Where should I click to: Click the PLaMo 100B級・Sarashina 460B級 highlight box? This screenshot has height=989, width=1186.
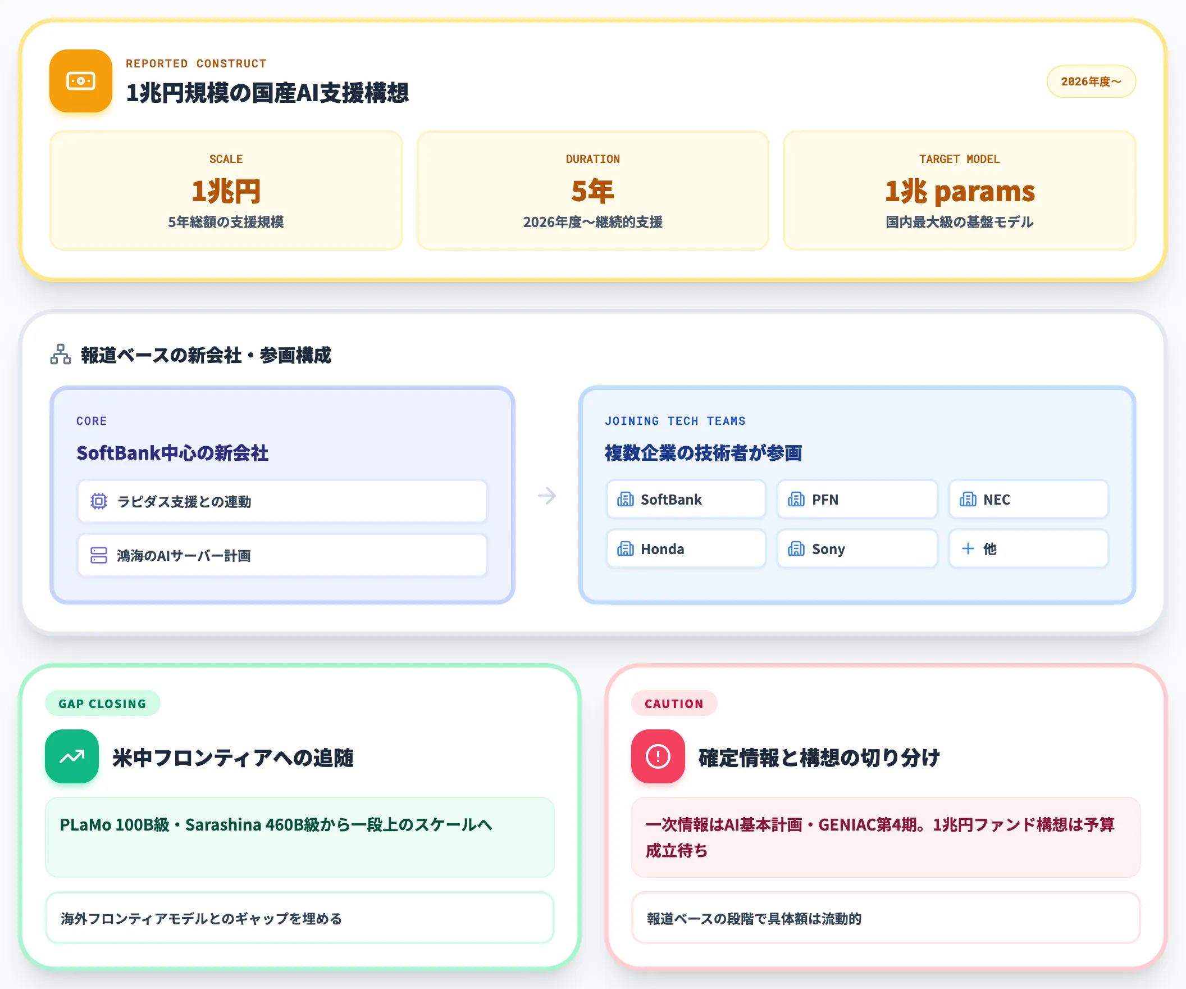(x=300, y=837)
